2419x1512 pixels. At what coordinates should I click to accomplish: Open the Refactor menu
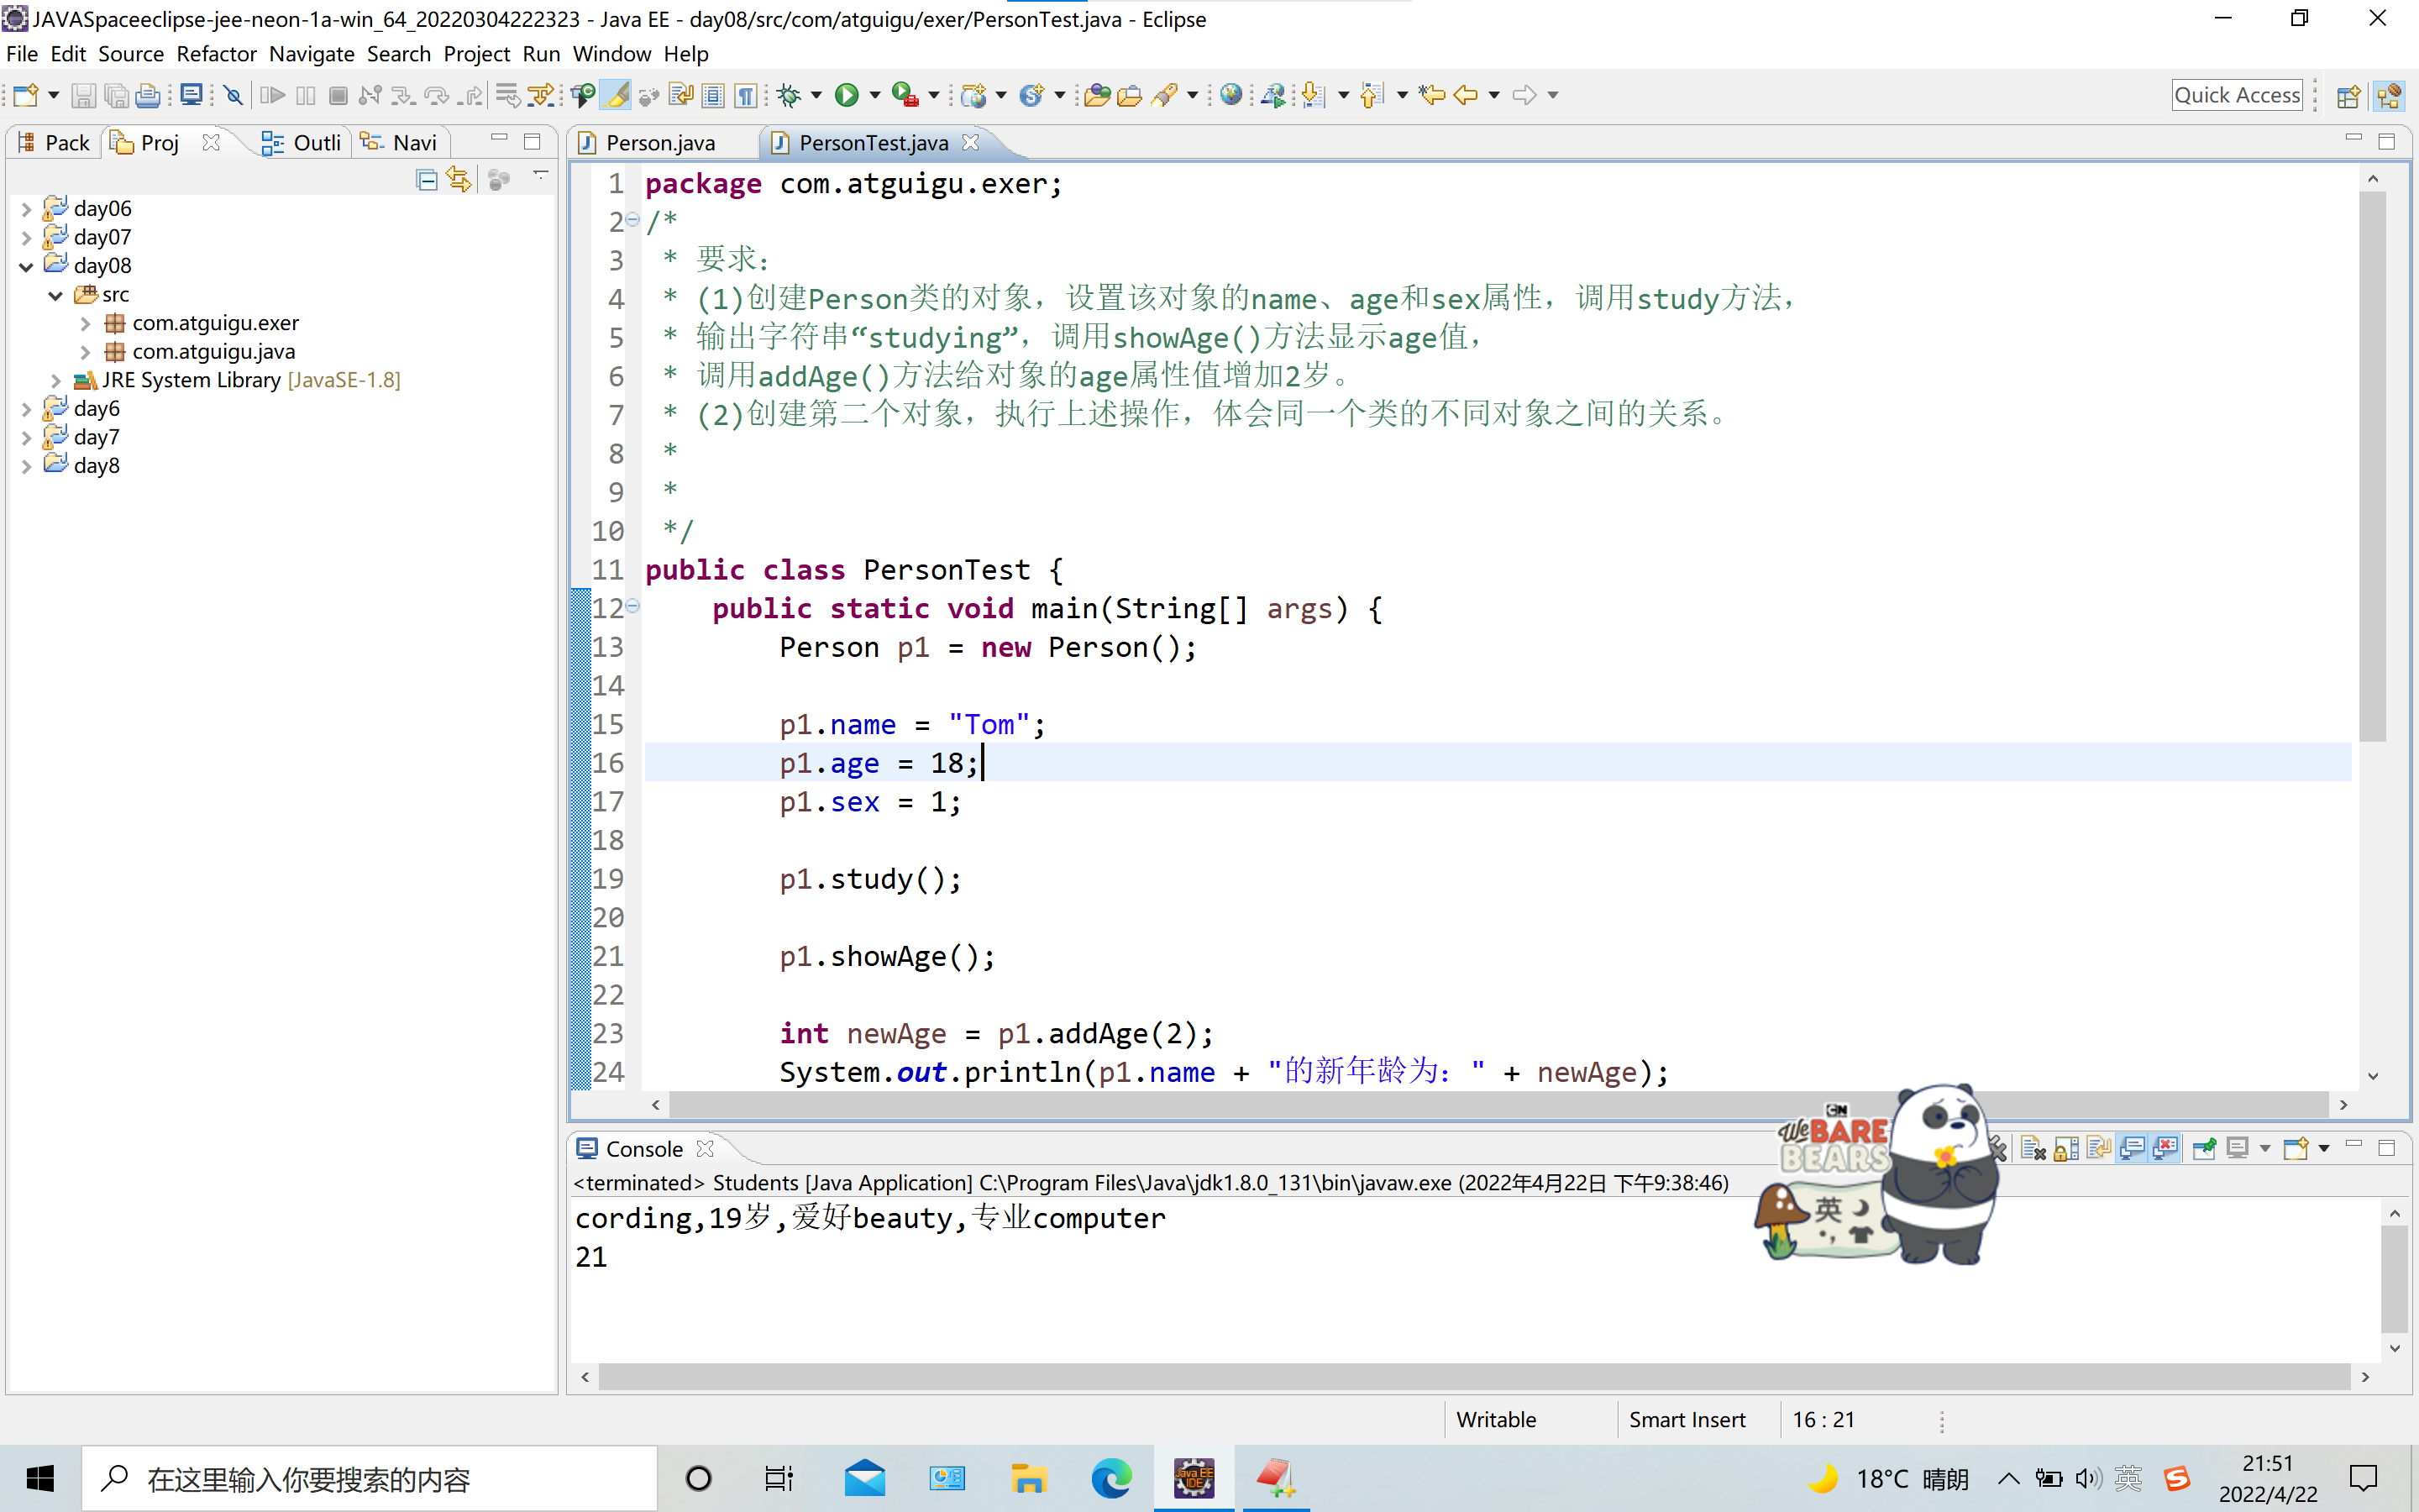[x=216, y=54]
